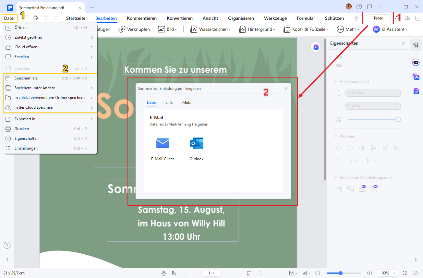Switch to the Link tab
Screen dimensions: 423x278
point(169,103)
